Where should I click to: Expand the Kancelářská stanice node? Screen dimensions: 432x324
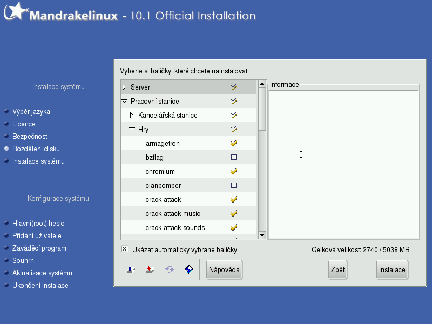(132, 115)
